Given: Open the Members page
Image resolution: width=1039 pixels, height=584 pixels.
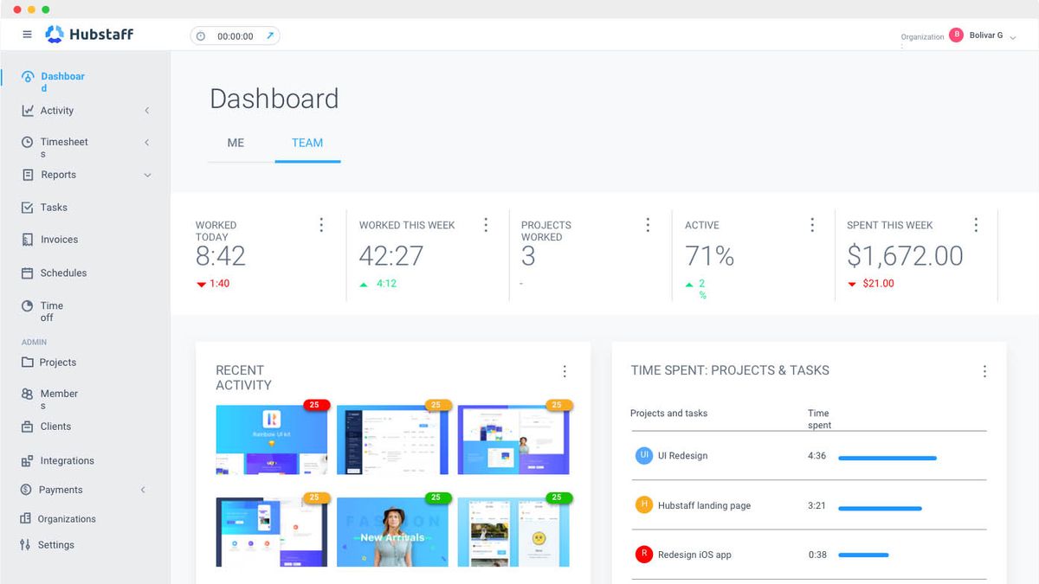Looking at the screenshot, I should pyautogui.click(x=57, y=398).
